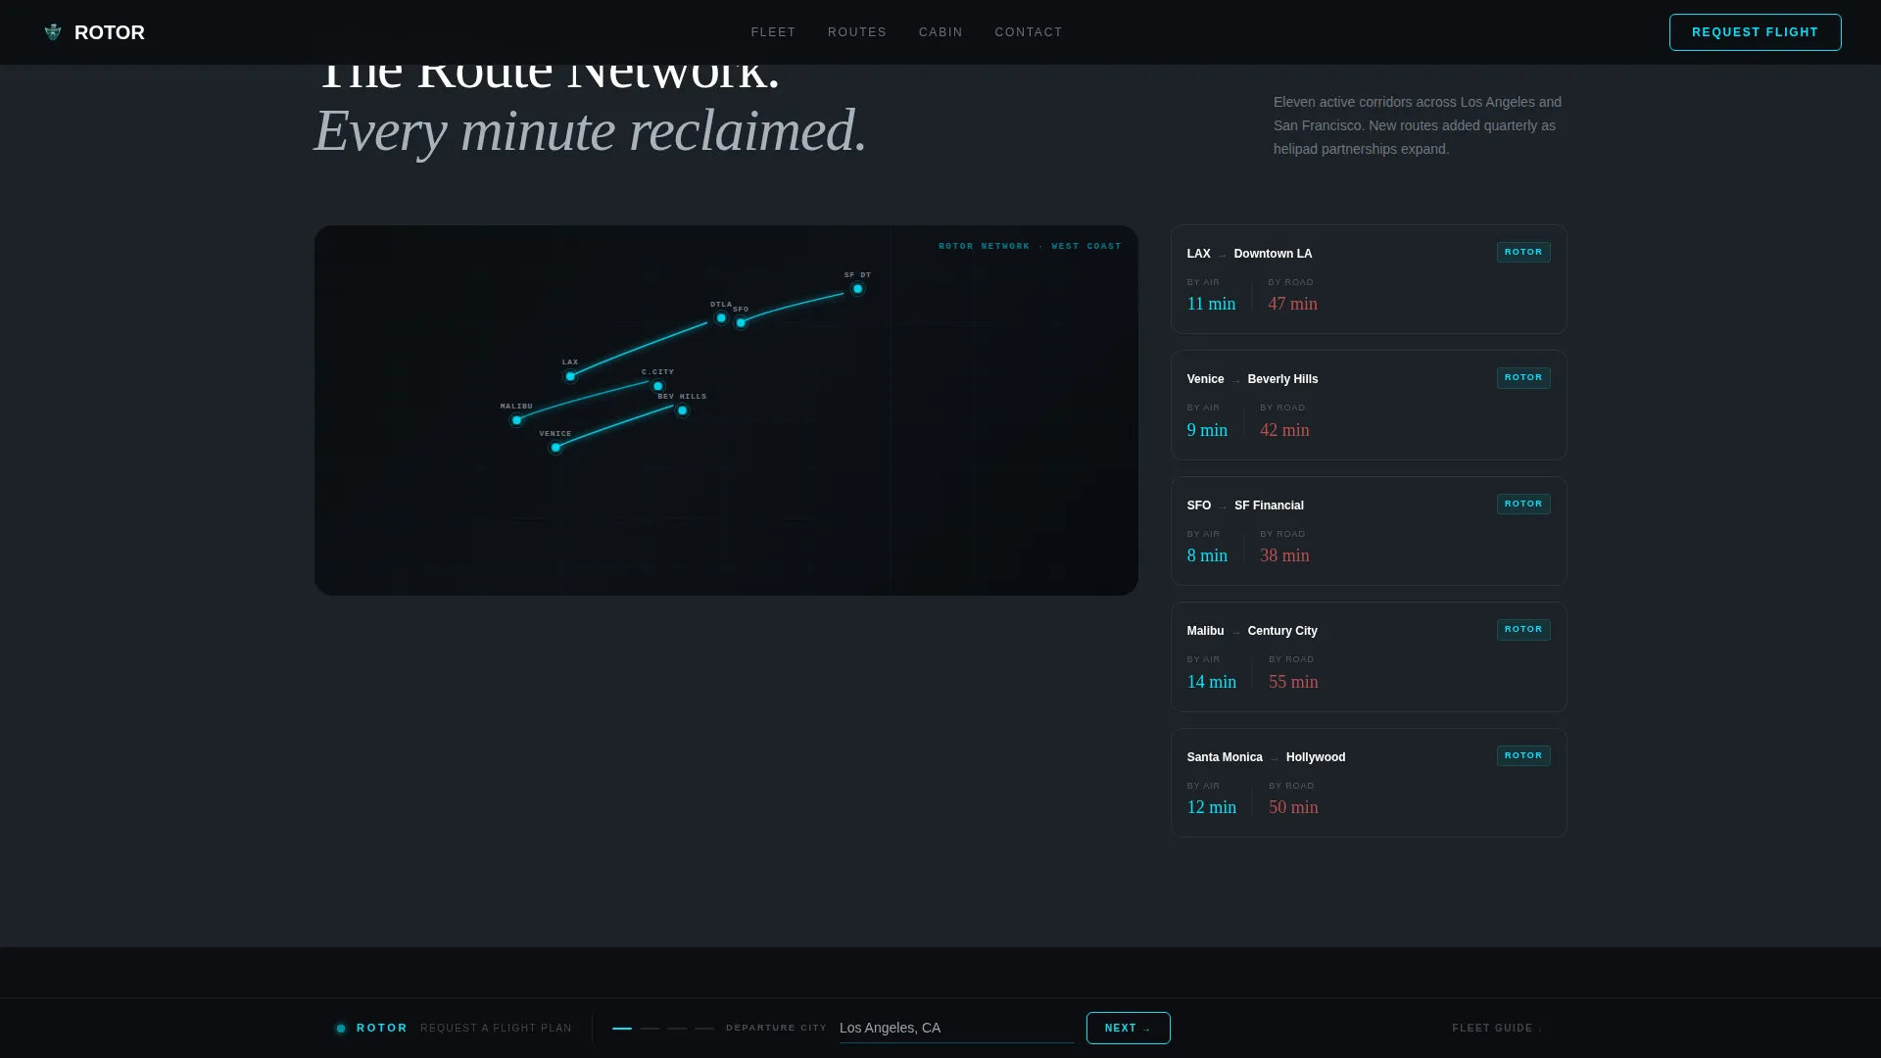Screen dimensions: 1881x1058
Task: Open the Fleet menu item
Action: coord(774,32)
